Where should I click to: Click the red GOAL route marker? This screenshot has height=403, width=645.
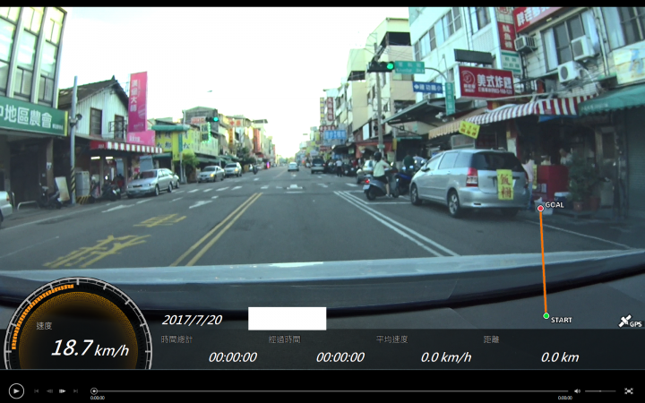(540, 209)
